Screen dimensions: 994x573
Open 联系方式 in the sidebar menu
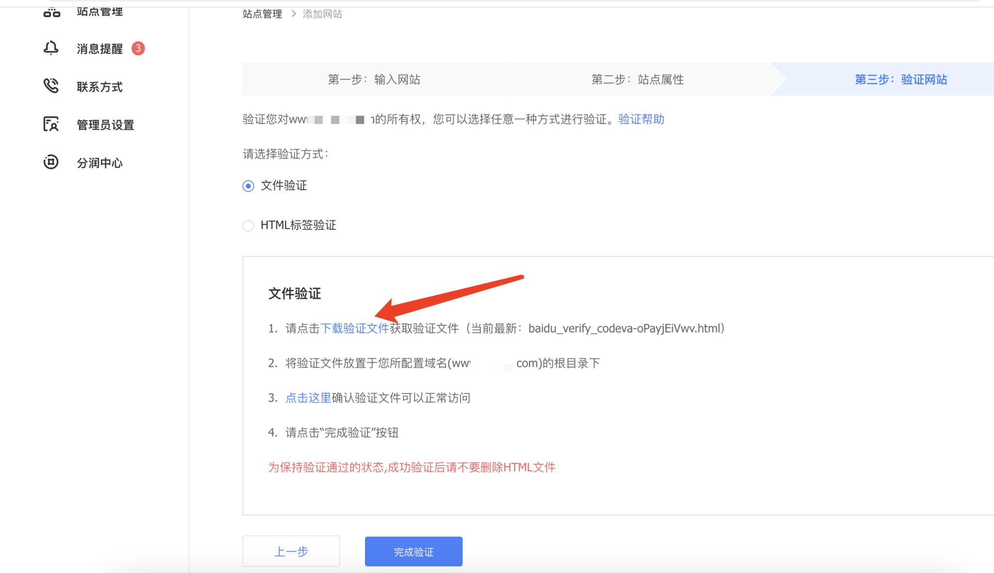pyautogui.click(x=99, y=87)
